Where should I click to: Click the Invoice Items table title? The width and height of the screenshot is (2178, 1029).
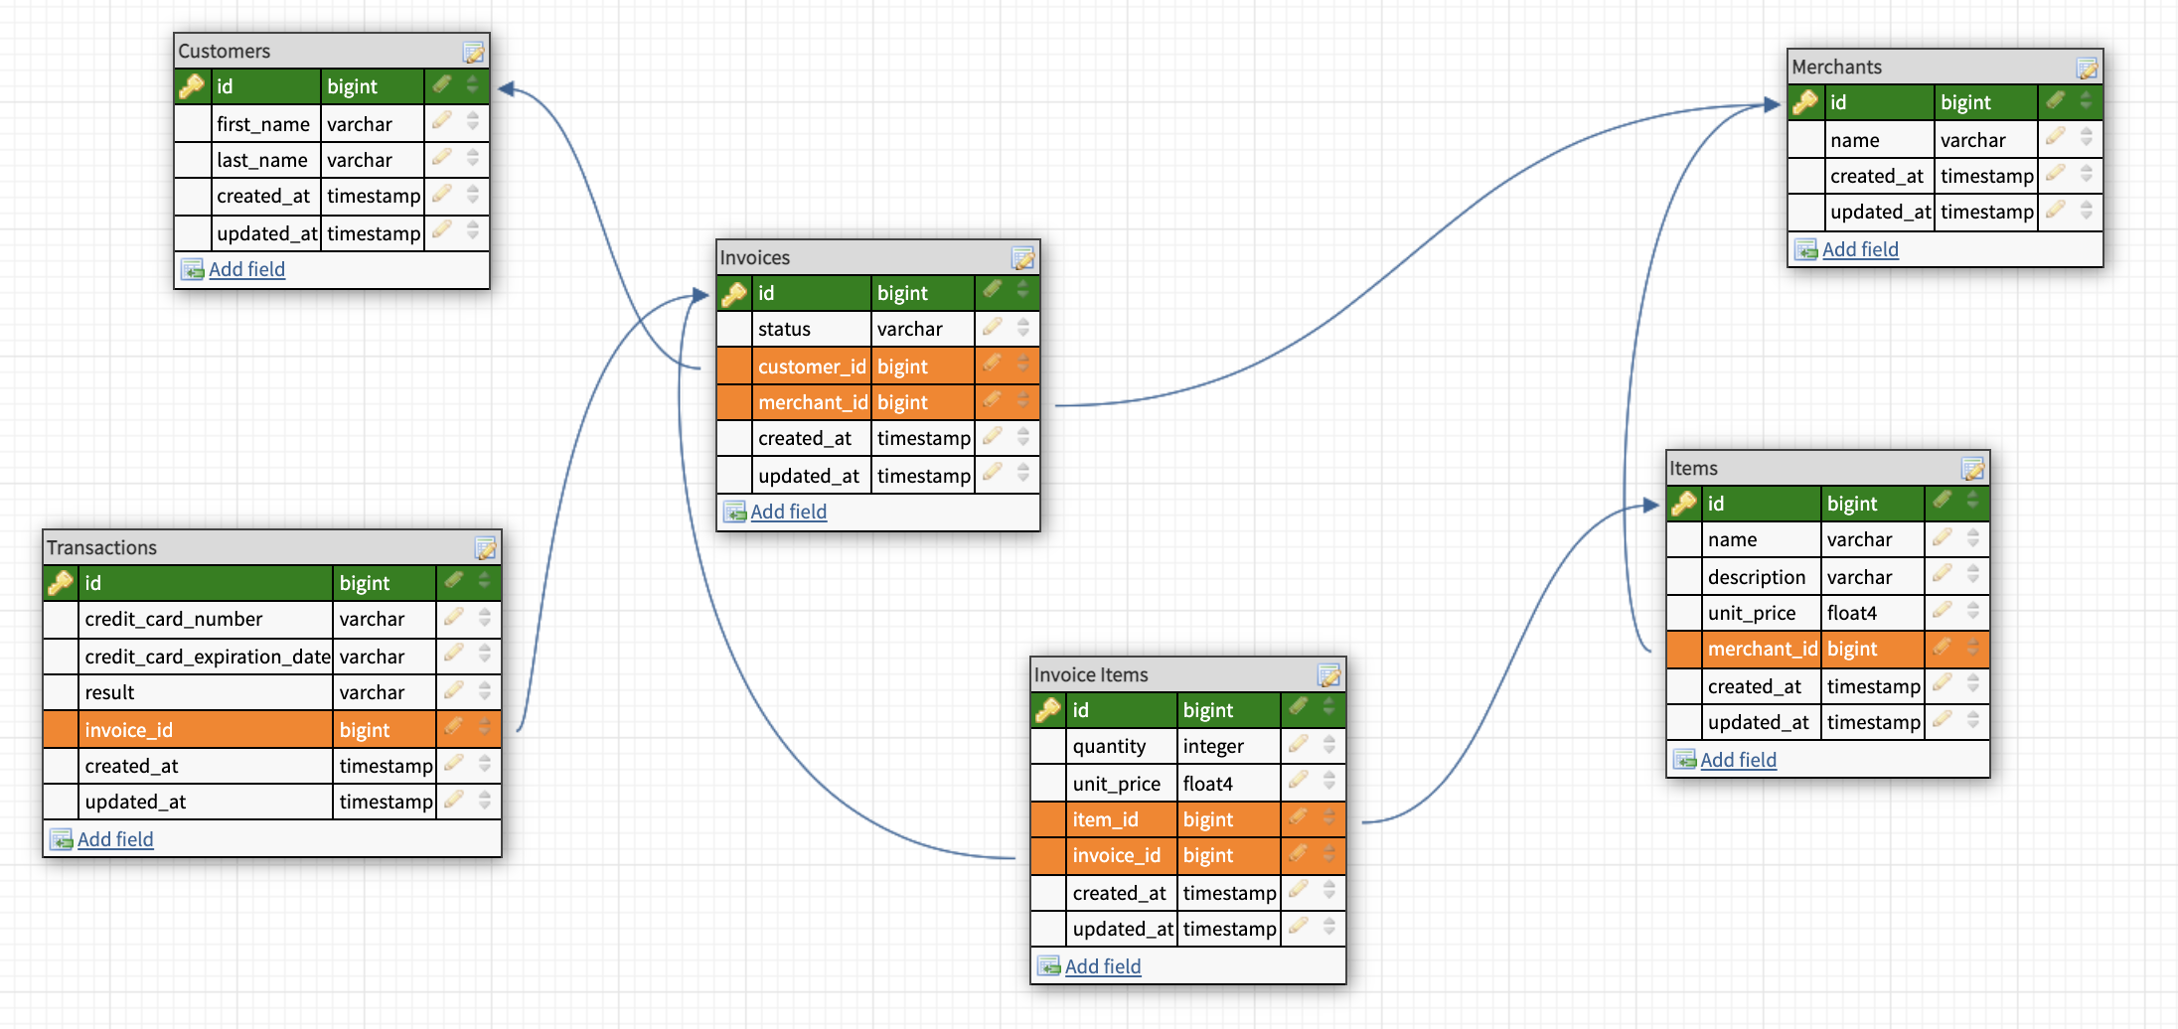pos(1091,674)
